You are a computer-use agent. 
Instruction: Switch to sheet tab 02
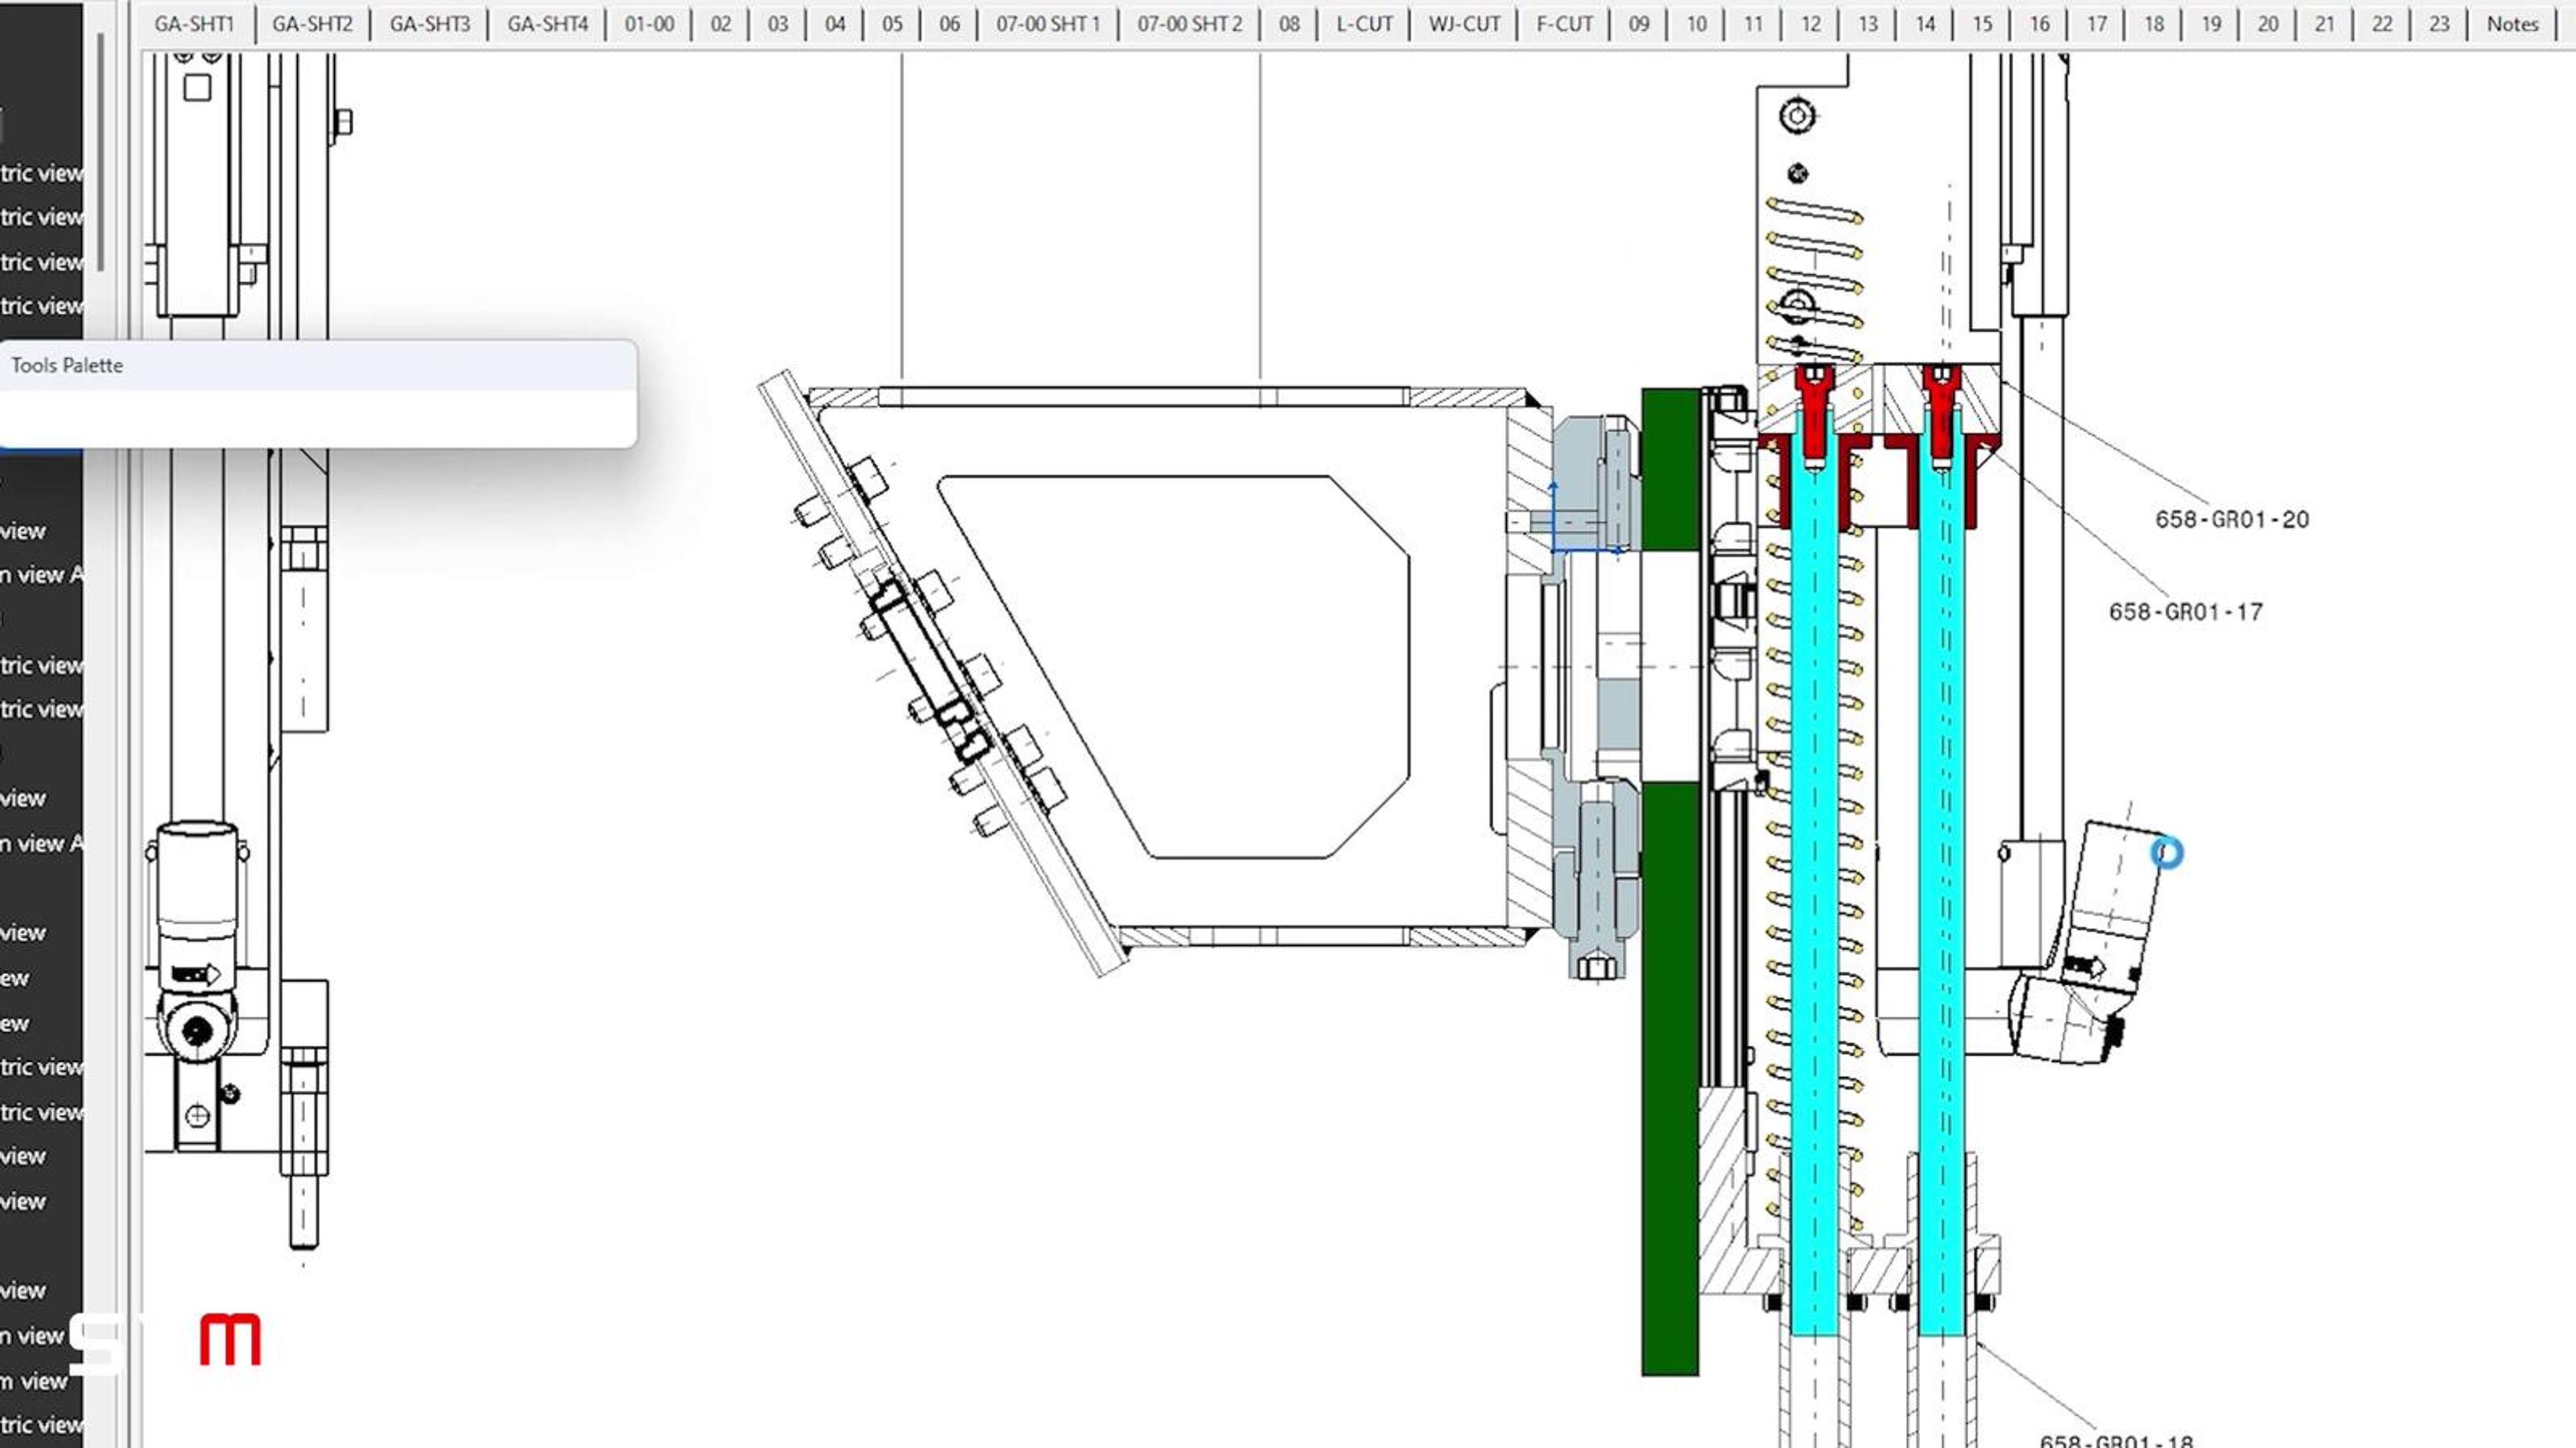coord(720,24)
